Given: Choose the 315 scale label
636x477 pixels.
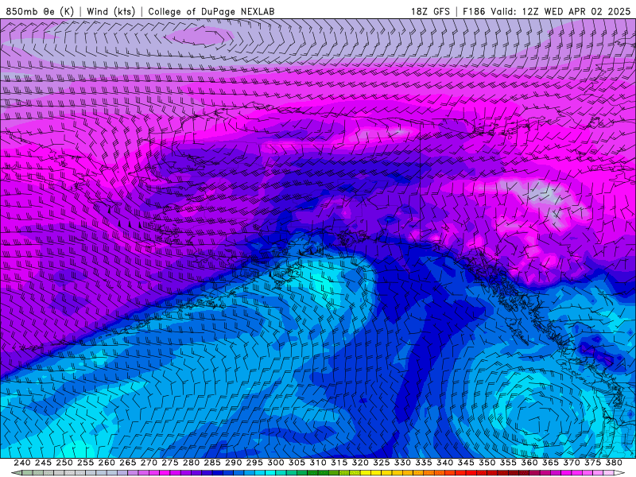Looking at the screenshot, I should tap(339, 463).
